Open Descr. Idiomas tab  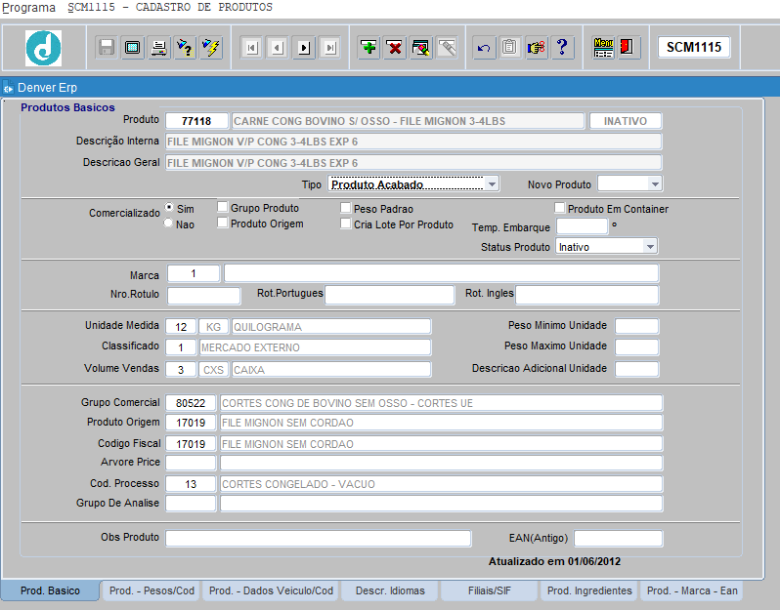(390, 590)
